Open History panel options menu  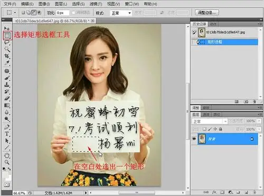pos(259,24)
